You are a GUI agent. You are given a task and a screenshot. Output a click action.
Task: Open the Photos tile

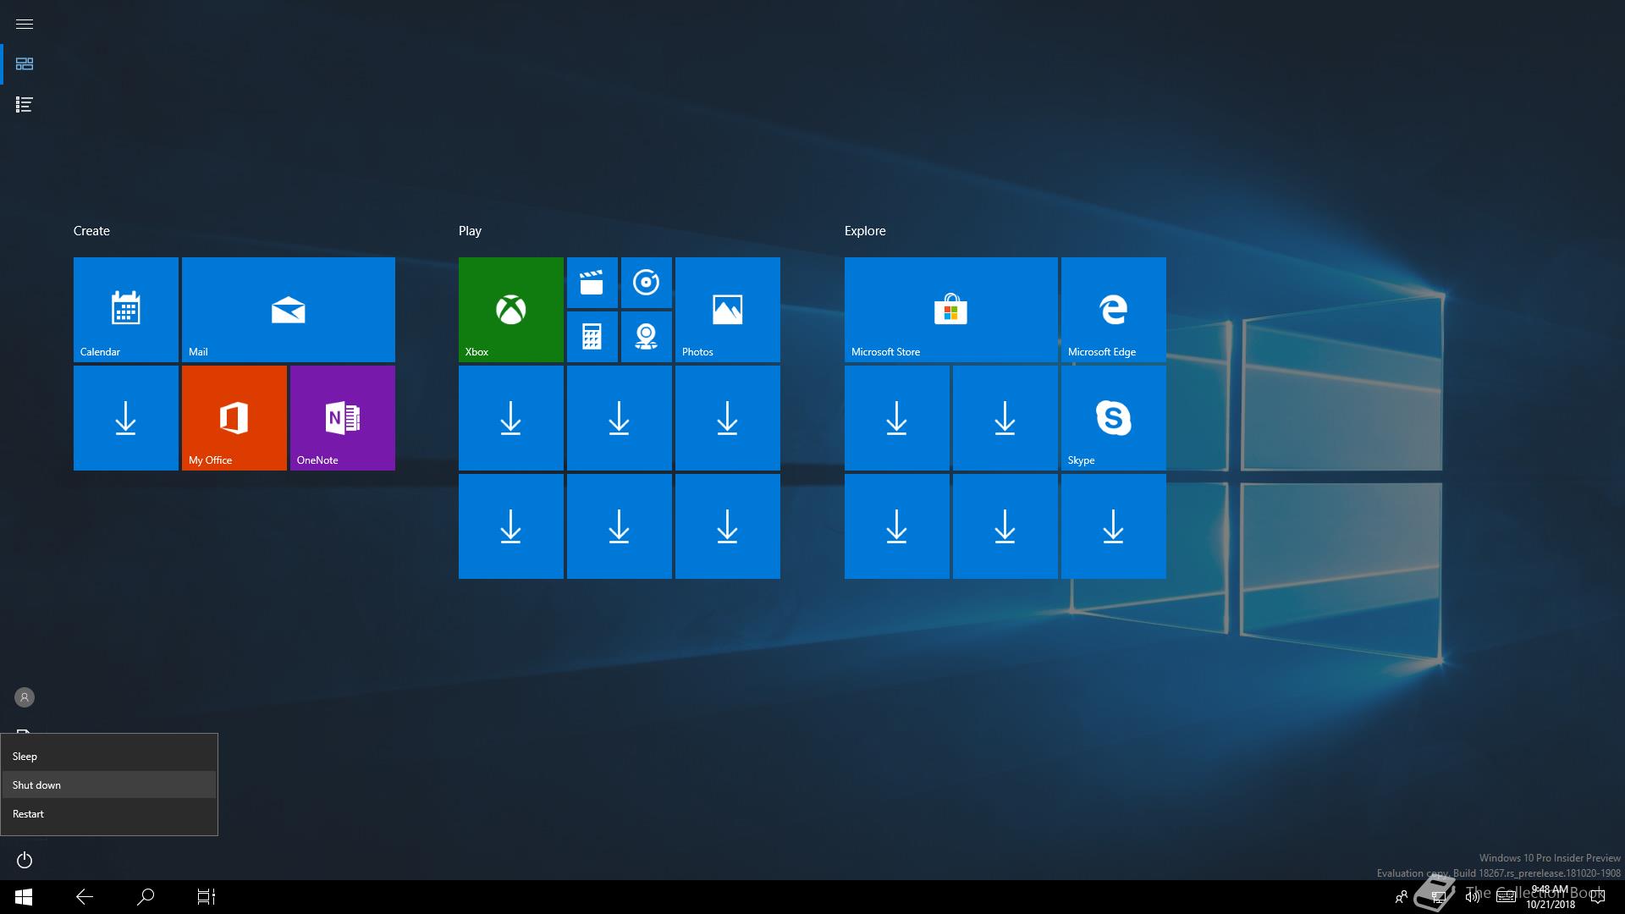728,310
